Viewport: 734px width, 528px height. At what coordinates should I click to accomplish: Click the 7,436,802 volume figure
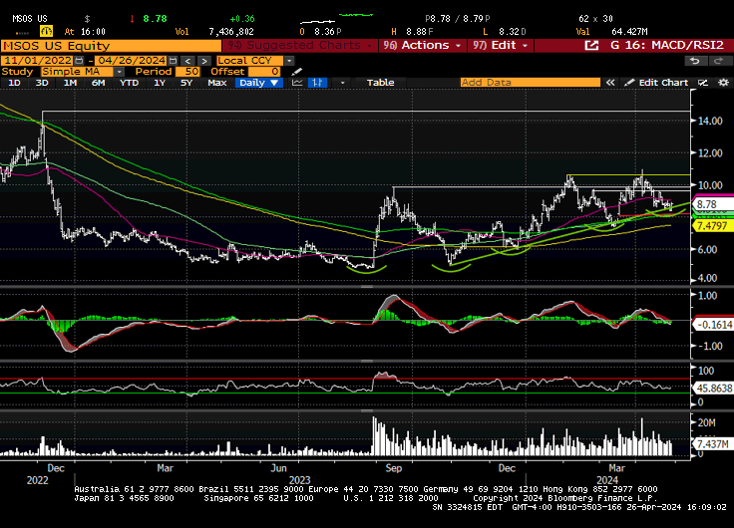click(x=231, y=32)
